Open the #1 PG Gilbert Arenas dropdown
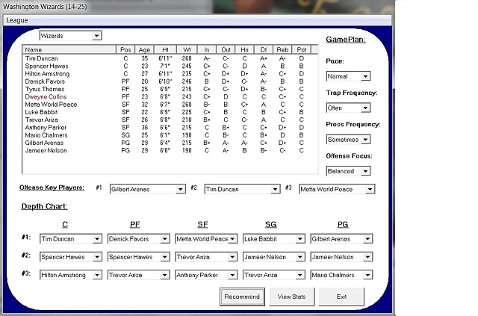This screenshot has width=478, height=316. 341,239
